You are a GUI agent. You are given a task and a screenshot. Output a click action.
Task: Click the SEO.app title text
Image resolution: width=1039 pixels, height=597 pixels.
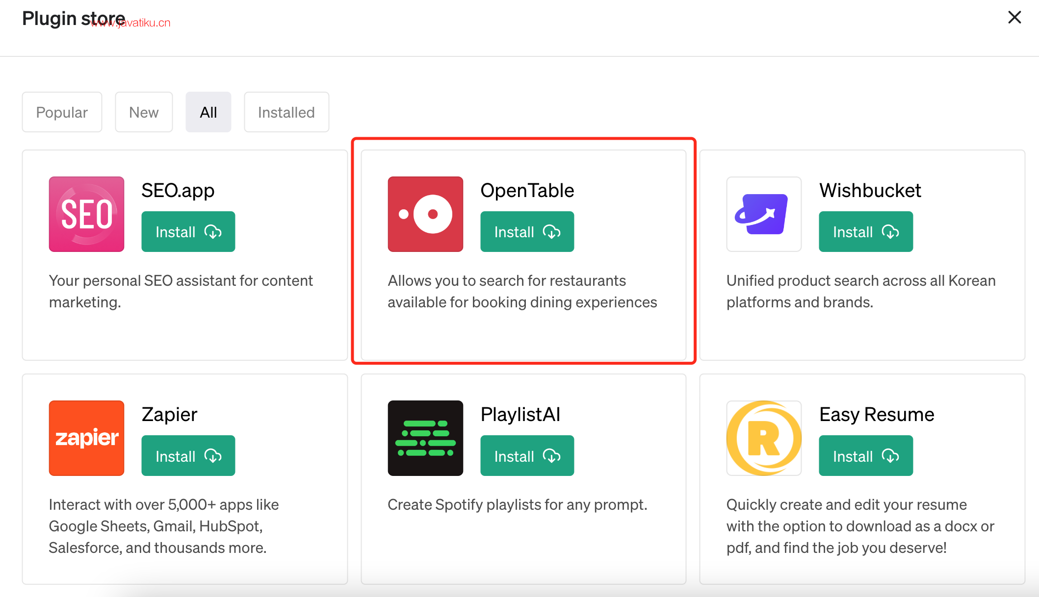(178, 191)
